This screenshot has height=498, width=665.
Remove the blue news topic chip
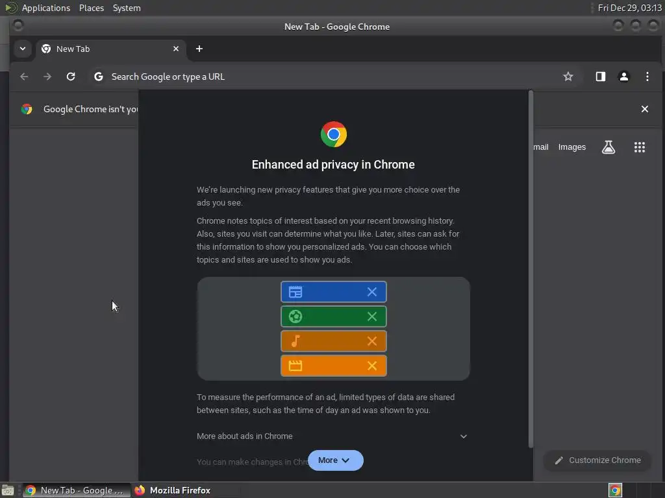pos(372,292)
